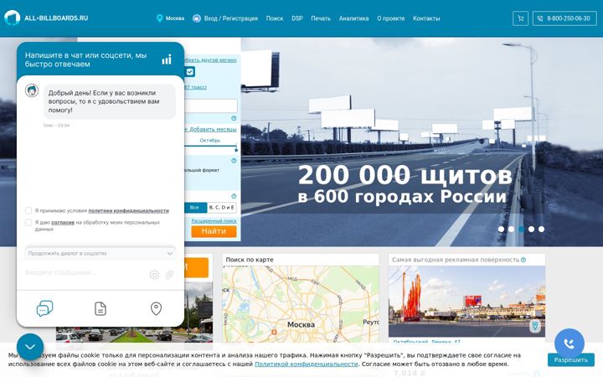This screenshot has height=377, width=603.
Task: Click the user avatar icon beside Вход / Регистрация
Action: (x=197, y=18)
